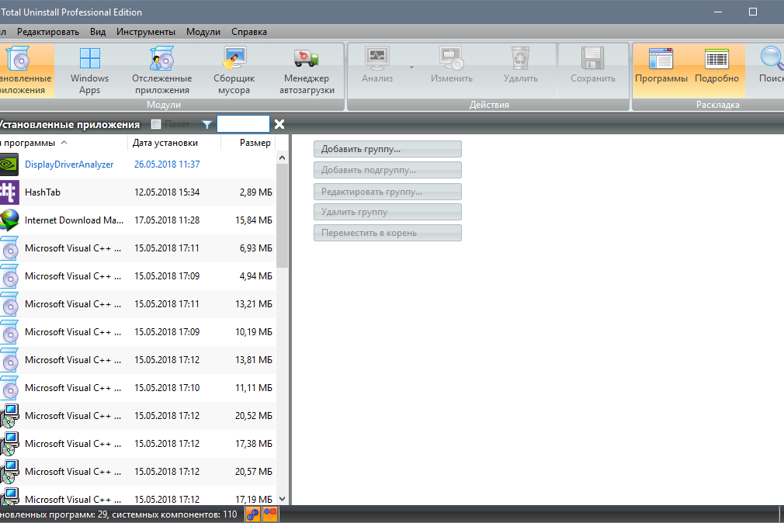Click the HashTab purple icon
The image size is (784, 523).
9,192
